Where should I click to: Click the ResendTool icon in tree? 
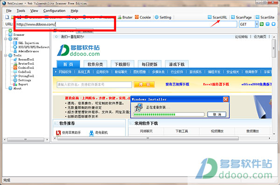coord(15,59)
